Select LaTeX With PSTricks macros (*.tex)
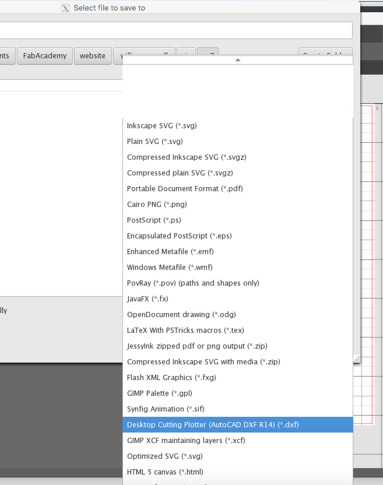 238,330
